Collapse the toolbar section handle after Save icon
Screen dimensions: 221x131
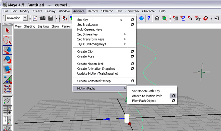[x=56, y=18]
